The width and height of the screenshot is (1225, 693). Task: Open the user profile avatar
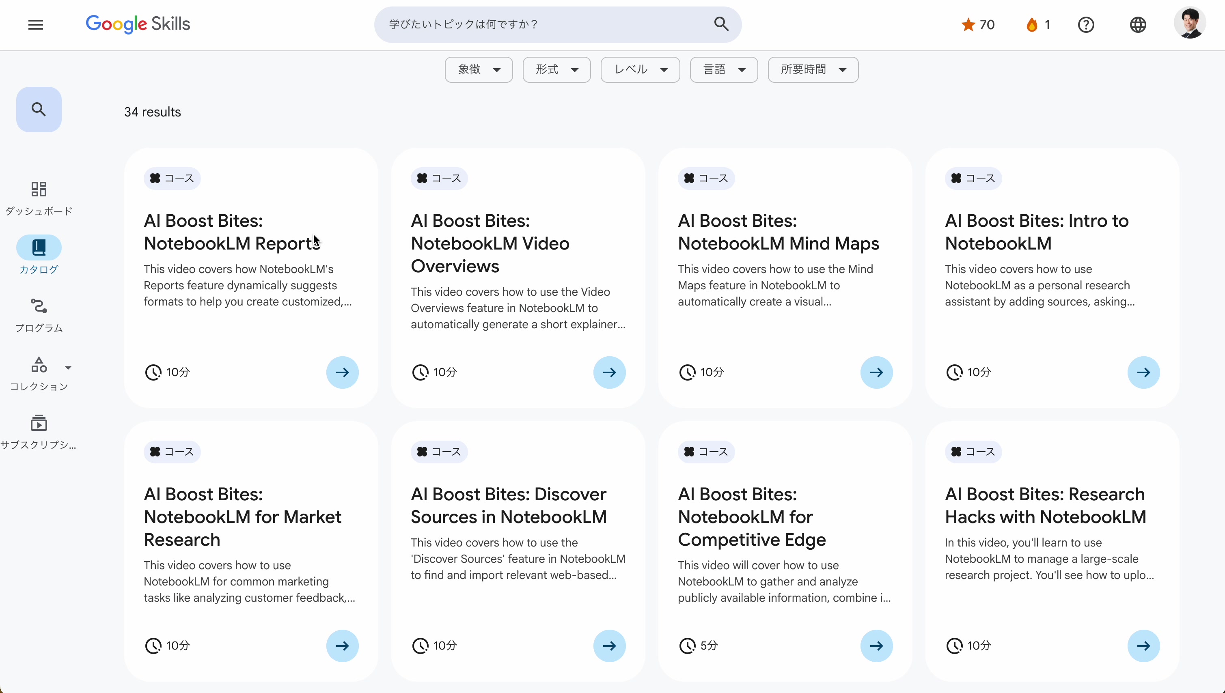tap(1189, 23)
